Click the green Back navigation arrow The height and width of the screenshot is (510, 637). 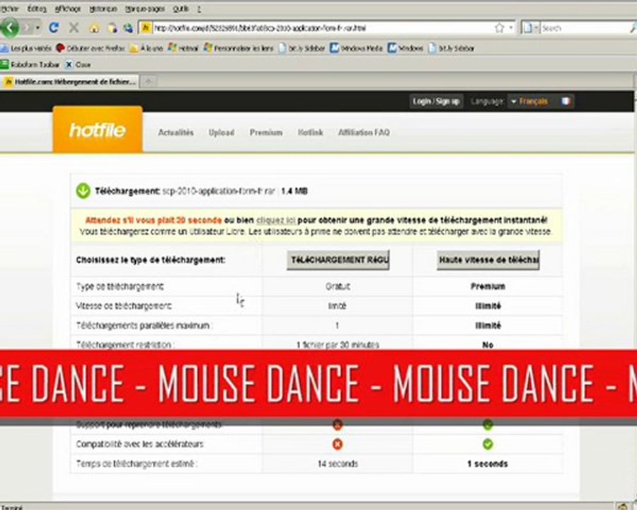[x=9, y=28]
